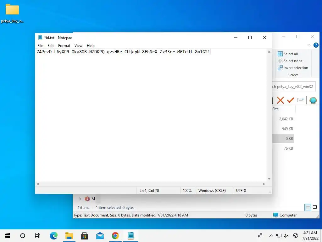Image resolution: width=322 pixels, height=242 pixels.
Task: Click Computer in the Explorer status bar
Action: [x=285, y=215]
